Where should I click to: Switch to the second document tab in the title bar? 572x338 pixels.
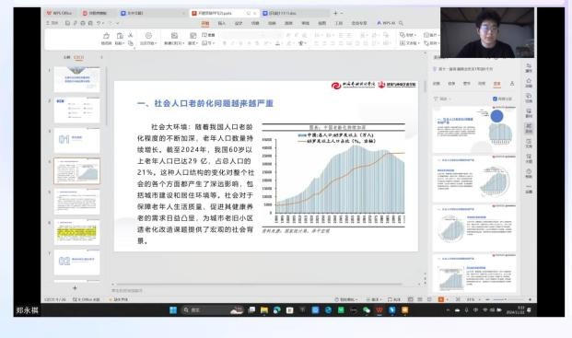pos(95,13)
